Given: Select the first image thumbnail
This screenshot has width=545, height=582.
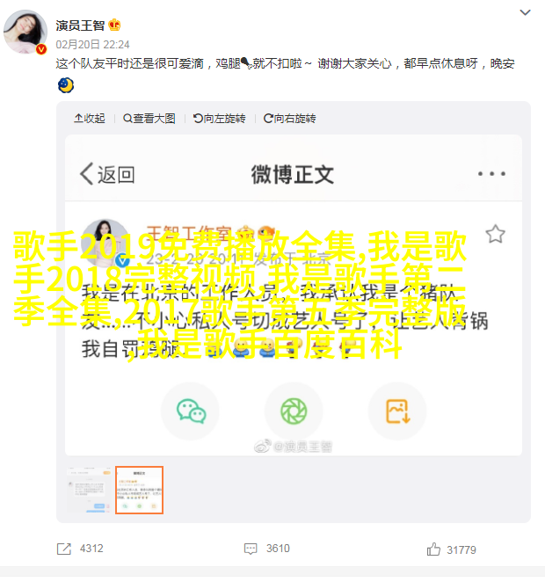Looking at the screenshot, I should tap(89, 490).
